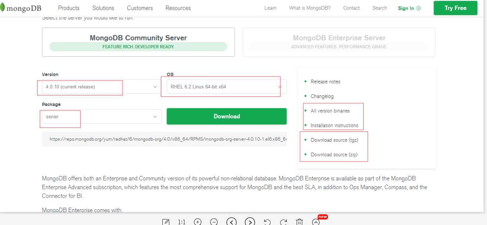Click Download source (zip) link
The width and height of the screenshot is (487, 225).
334,155
